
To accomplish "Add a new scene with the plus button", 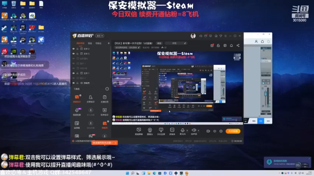I will pyautogui.click(x=109, y=43).
